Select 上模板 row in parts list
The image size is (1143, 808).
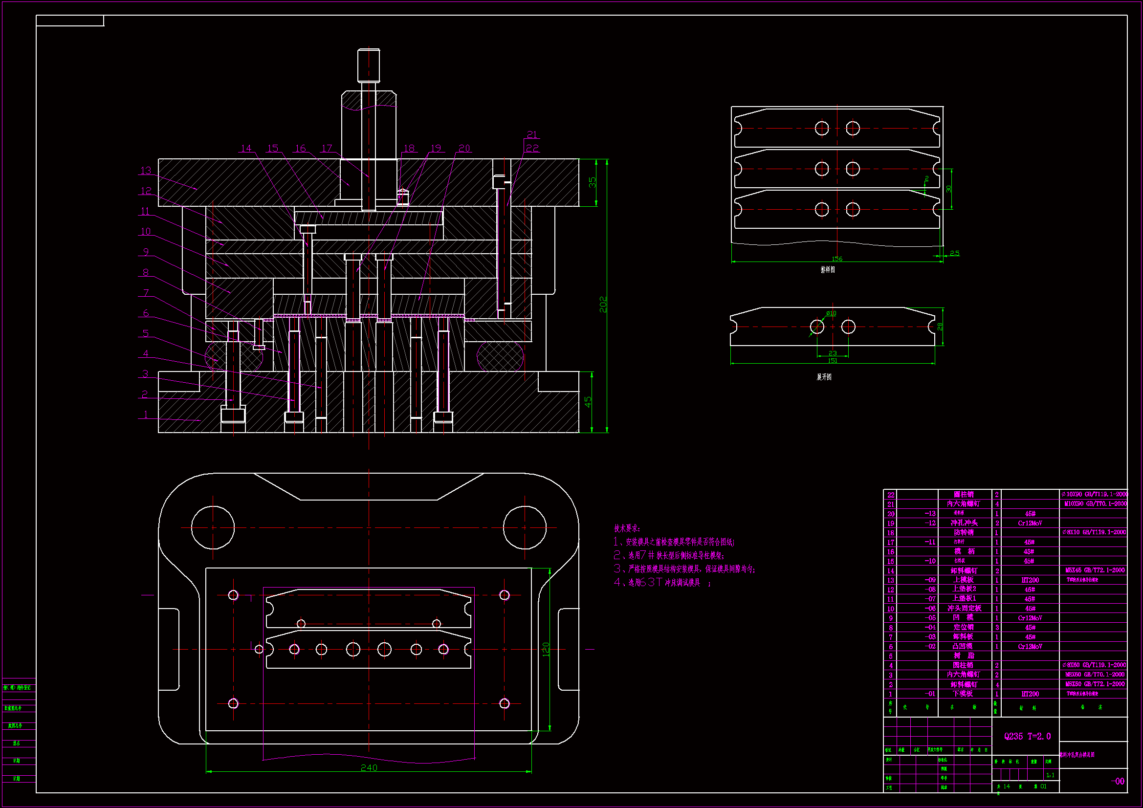coord(963,580)
